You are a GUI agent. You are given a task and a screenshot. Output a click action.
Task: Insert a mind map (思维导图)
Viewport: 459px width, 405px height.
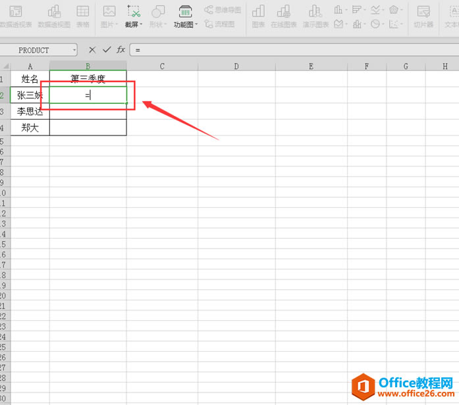pyautogui.click(x=223, y=10)
